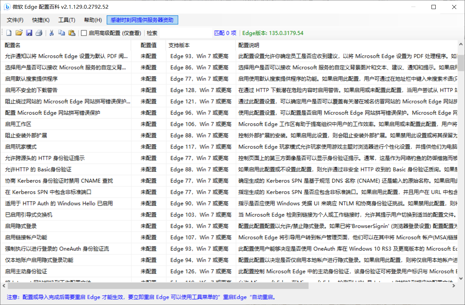Click the vertical scrollbar up arrow
465x305 pixels.
coord(461,44)
